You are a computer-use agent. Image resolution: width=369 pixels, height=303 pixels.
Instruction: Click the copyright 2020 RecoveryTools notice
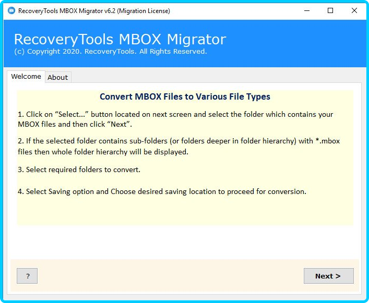coord(111,51)
